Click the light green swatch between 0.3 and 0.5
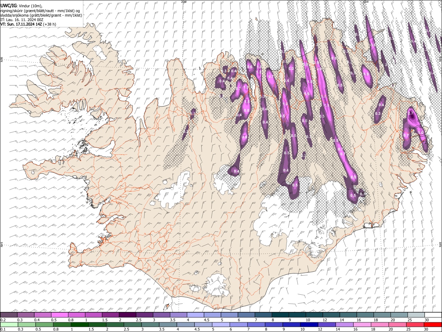The height and width of the screenshot is (332, 442). tap(26, 324)
